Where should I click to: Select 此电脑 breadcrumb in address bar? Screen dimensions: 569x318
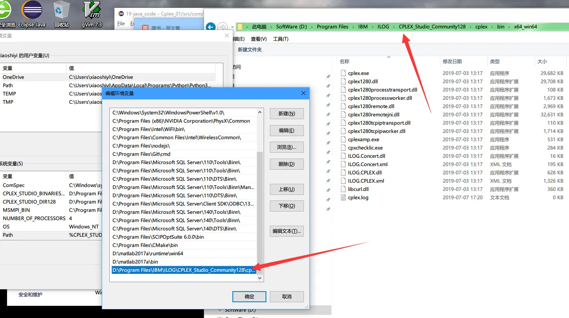(259, 27)
